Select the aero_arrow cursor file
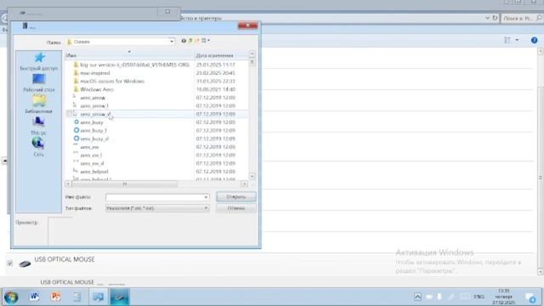This screenshot has height=306, width=544. (93, 98)
